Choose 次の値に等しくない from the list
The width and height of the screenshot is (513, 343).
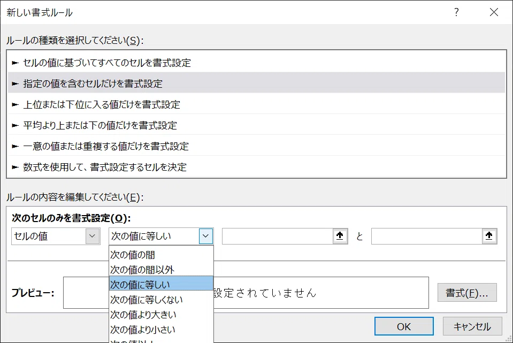161,300
